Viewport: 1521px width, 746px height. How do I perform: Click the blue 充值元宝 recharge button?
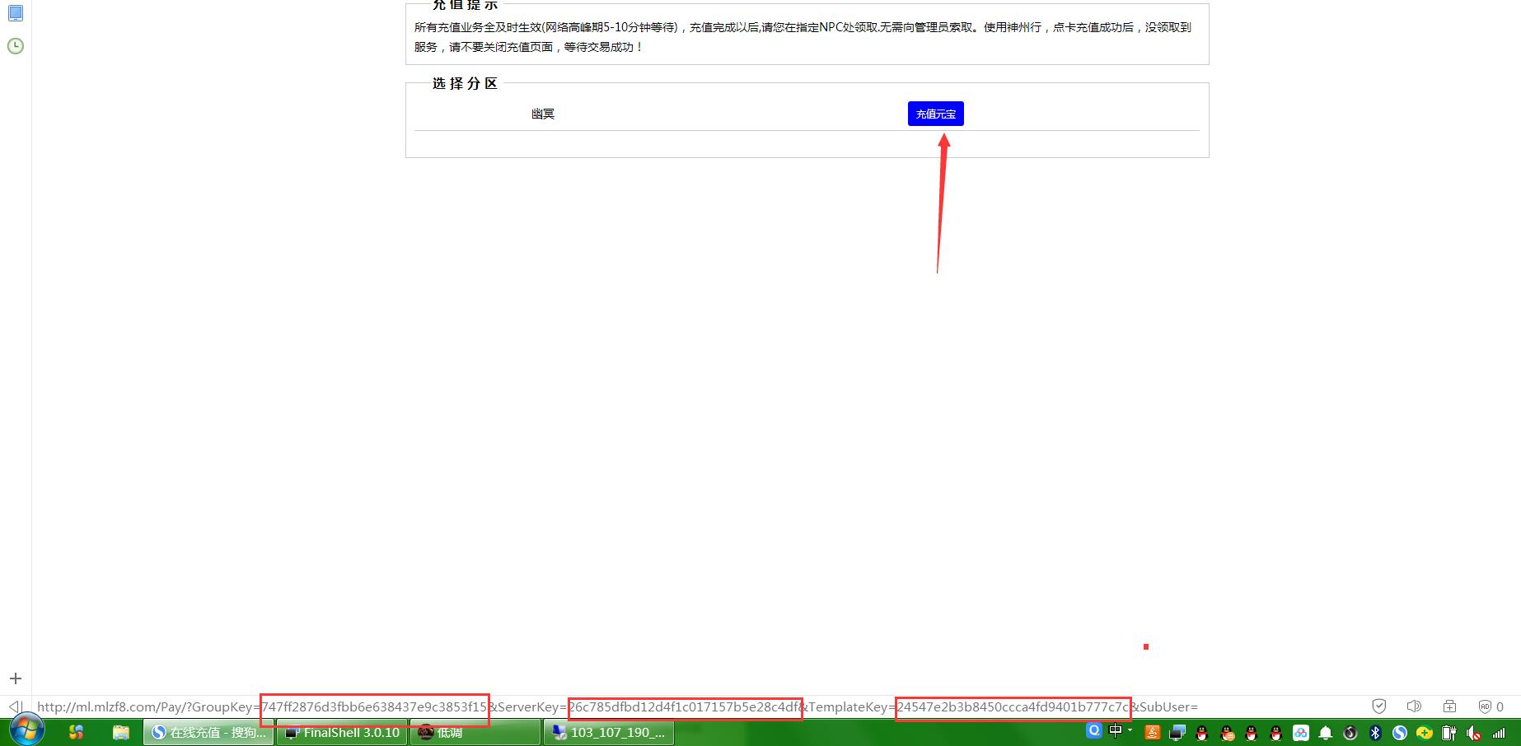[x=935, y=114]
